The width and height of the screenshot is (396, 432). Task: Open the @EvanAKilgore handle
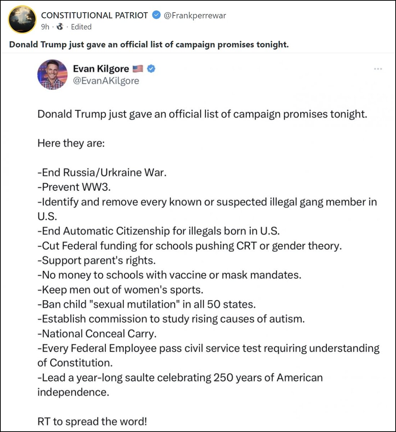coord(106,81)
